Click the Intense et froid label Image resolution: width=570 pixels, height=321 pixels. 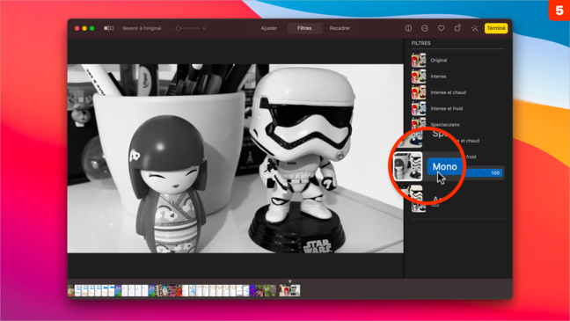click(447, 108)
